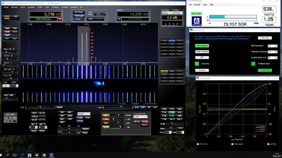
Task: Click the Center pan button
Action: point(59,107)
